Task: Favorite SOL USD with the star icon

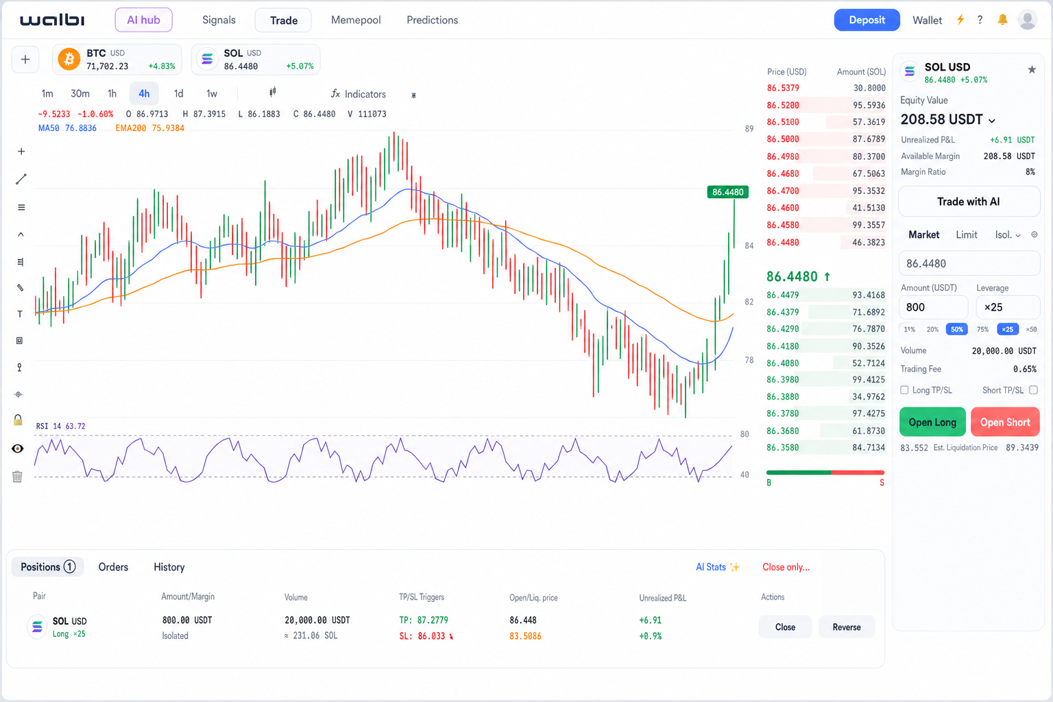Action: pyautogui.click(x=1032, y=69)
